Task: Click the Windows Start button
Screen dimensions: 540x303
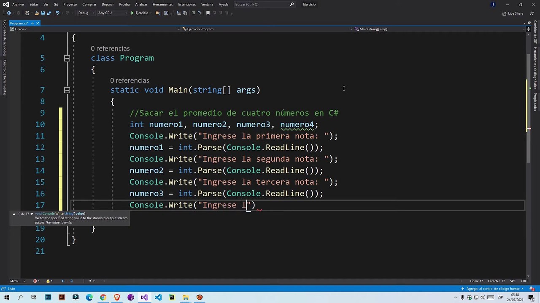Action: 6,298
